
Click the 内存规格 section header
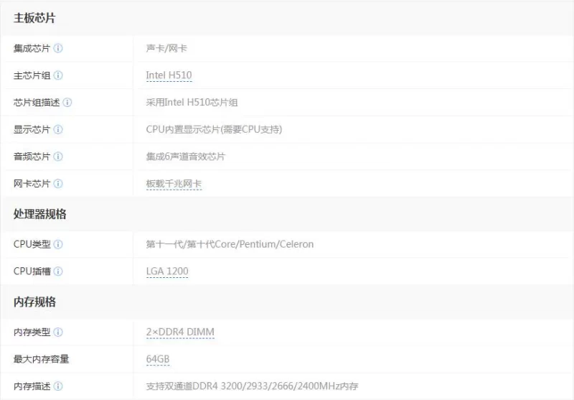click(34, 302)
